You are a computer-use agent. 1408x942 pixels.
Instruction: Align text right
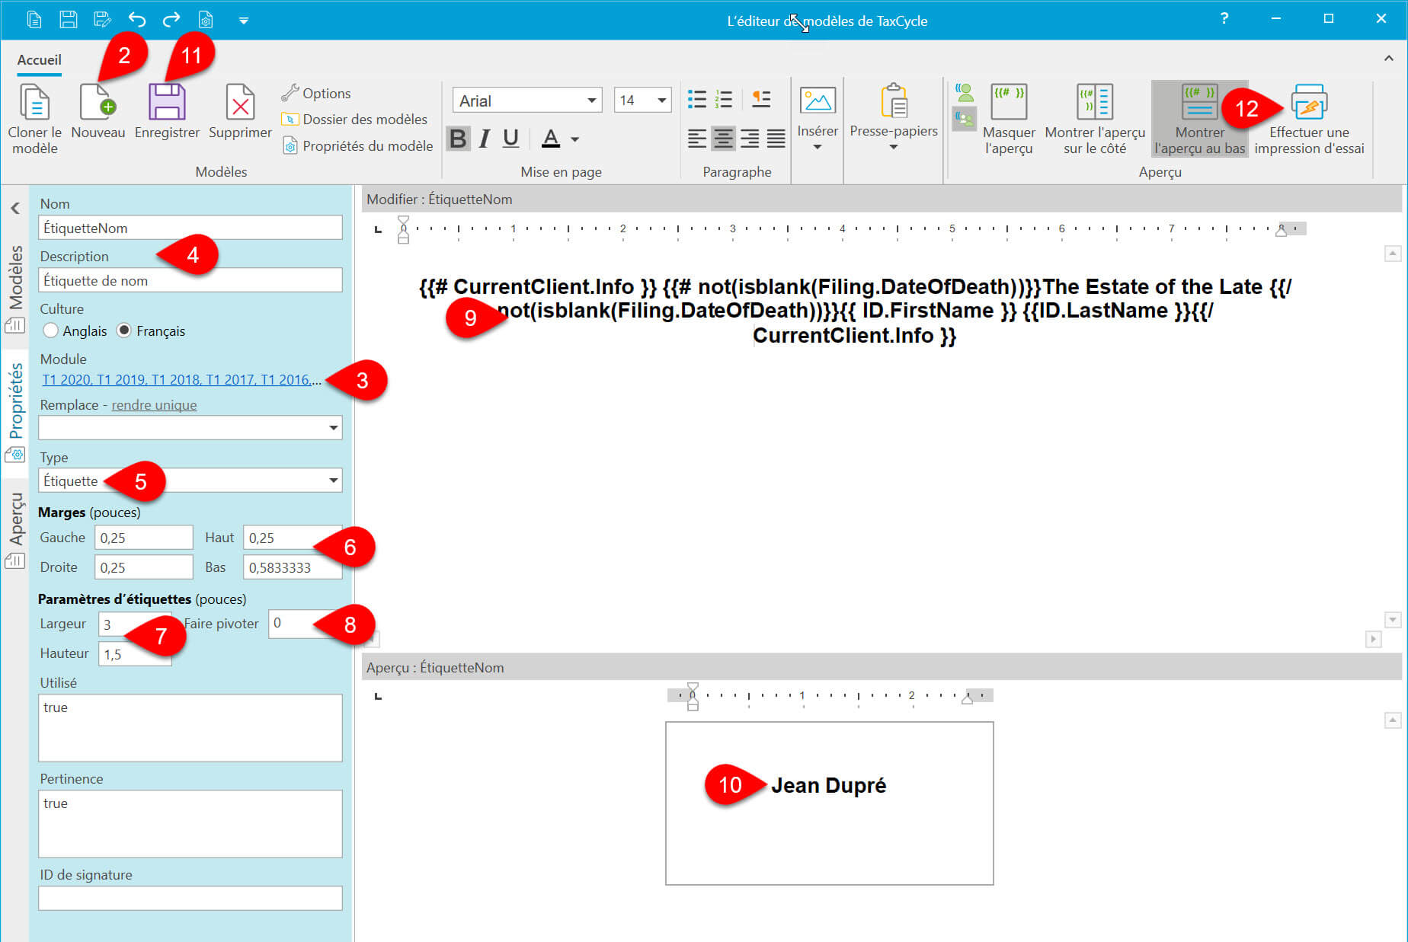click(x=750, y=139)
